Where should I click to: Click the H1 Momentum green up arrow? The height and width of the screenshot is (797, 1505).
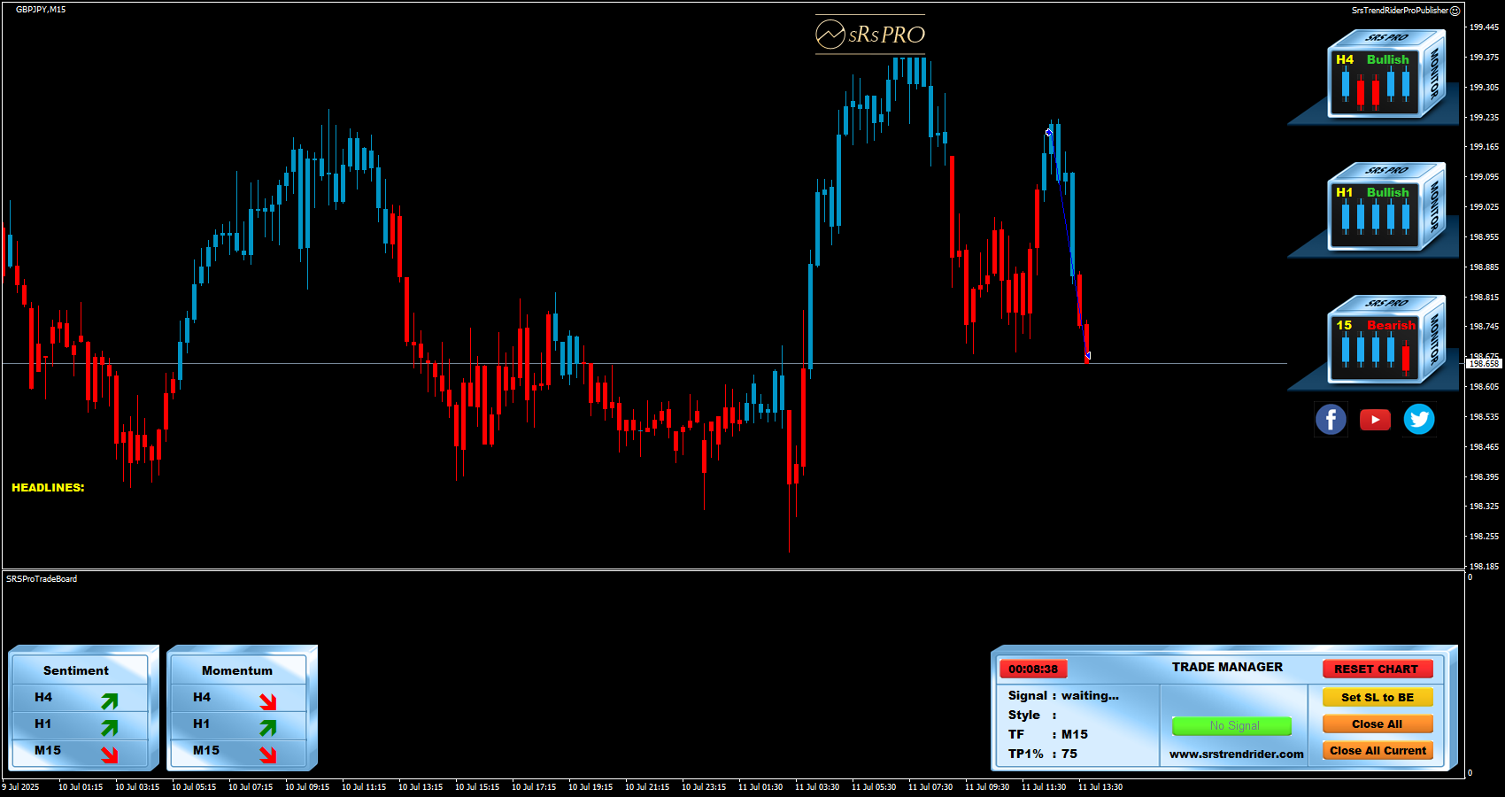[267, 727]
